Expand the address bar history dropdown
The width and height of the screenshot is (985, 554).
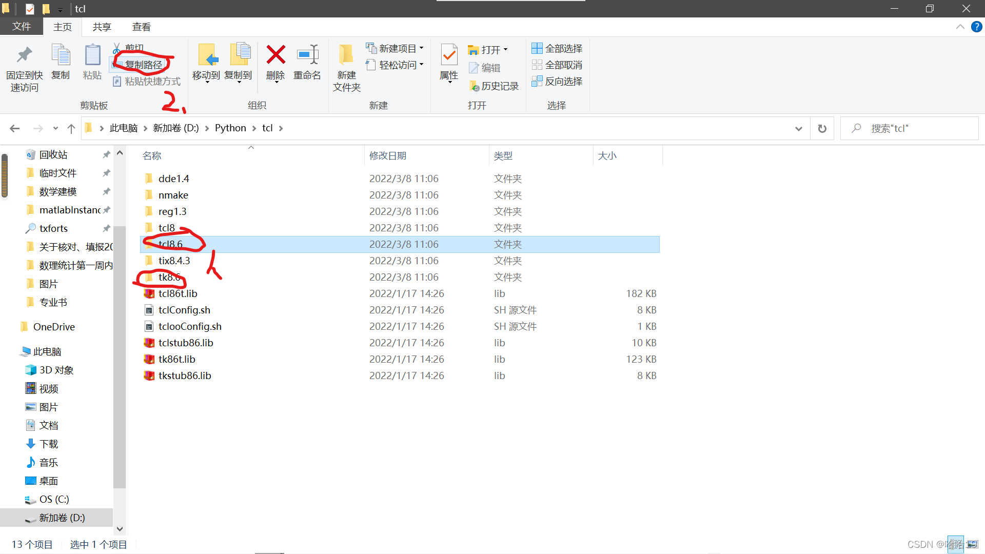(798, 129)
